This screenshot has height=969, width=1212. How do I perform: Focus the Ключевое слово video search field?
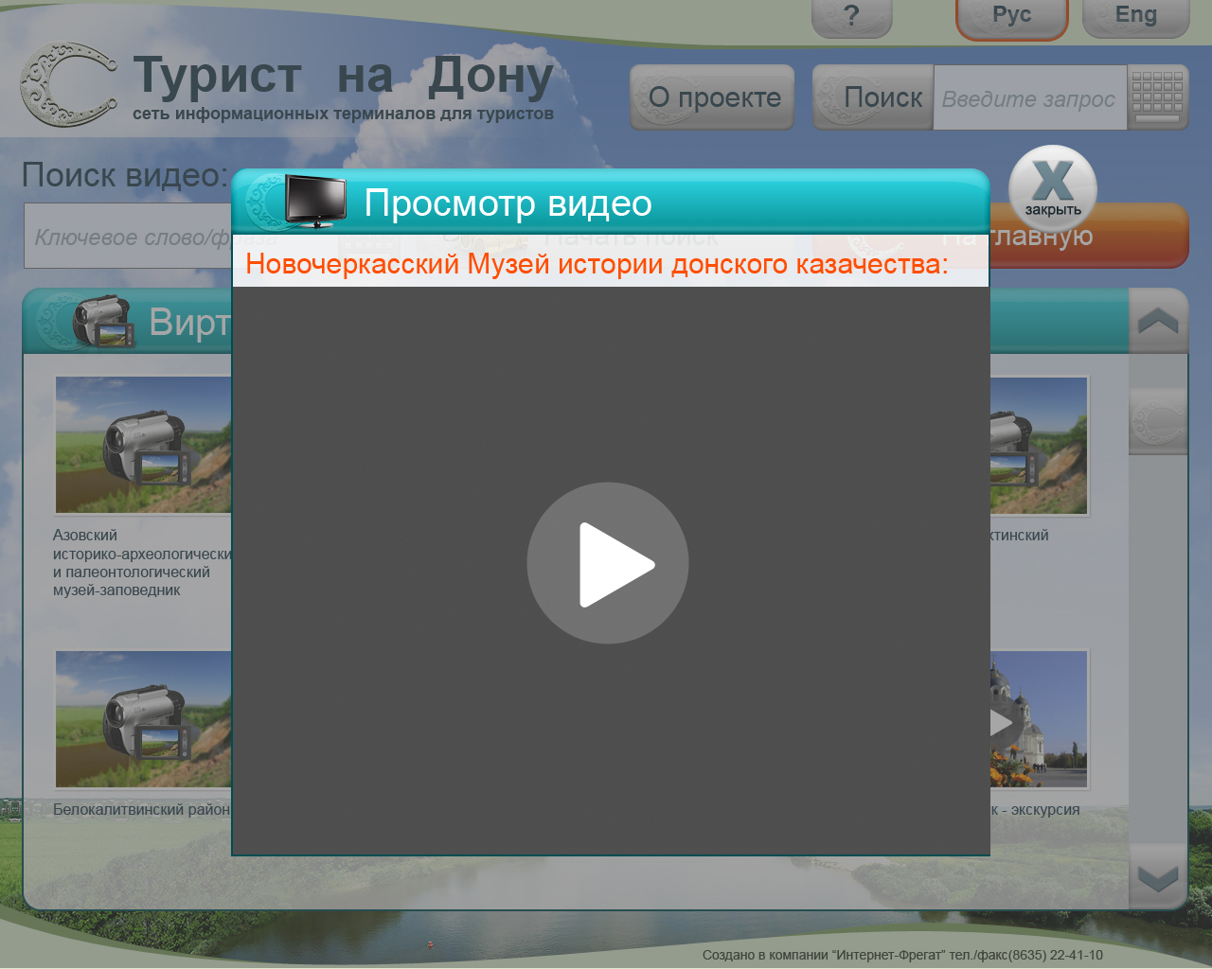point(128,236)
